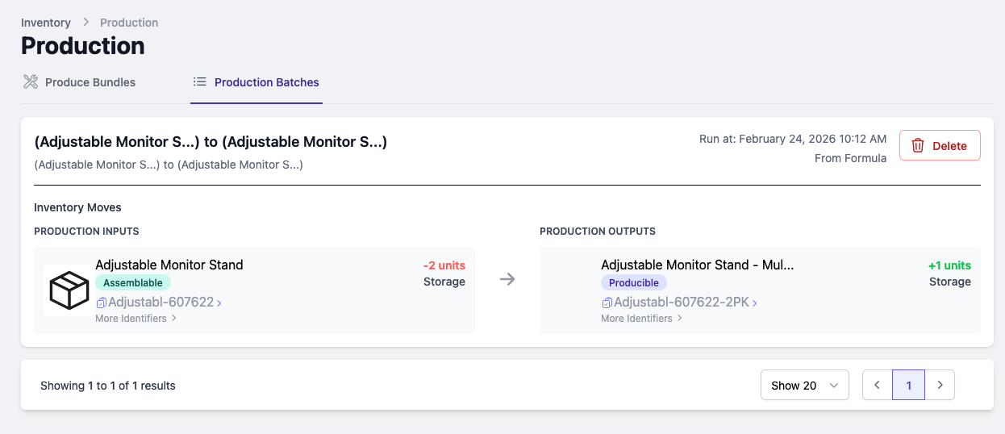Delete the production batch

940,146
